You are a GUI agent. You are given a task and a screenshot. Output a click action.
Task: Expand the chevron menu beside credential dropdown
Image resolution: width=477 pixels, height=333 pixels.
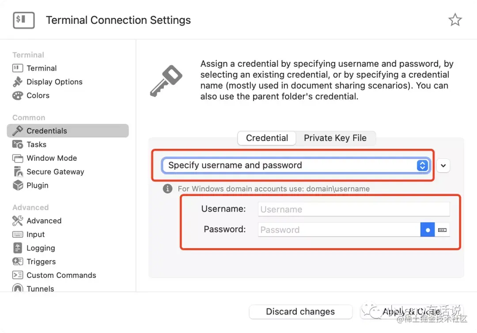pyautogui.click(x=443, y=166)
